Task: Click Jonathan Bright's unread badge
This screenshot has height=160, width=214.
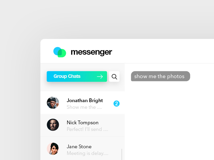Action: point(116,103)
